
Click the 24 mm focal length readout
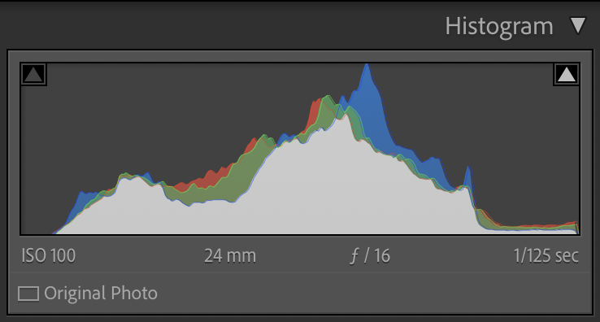click(230, 256)
